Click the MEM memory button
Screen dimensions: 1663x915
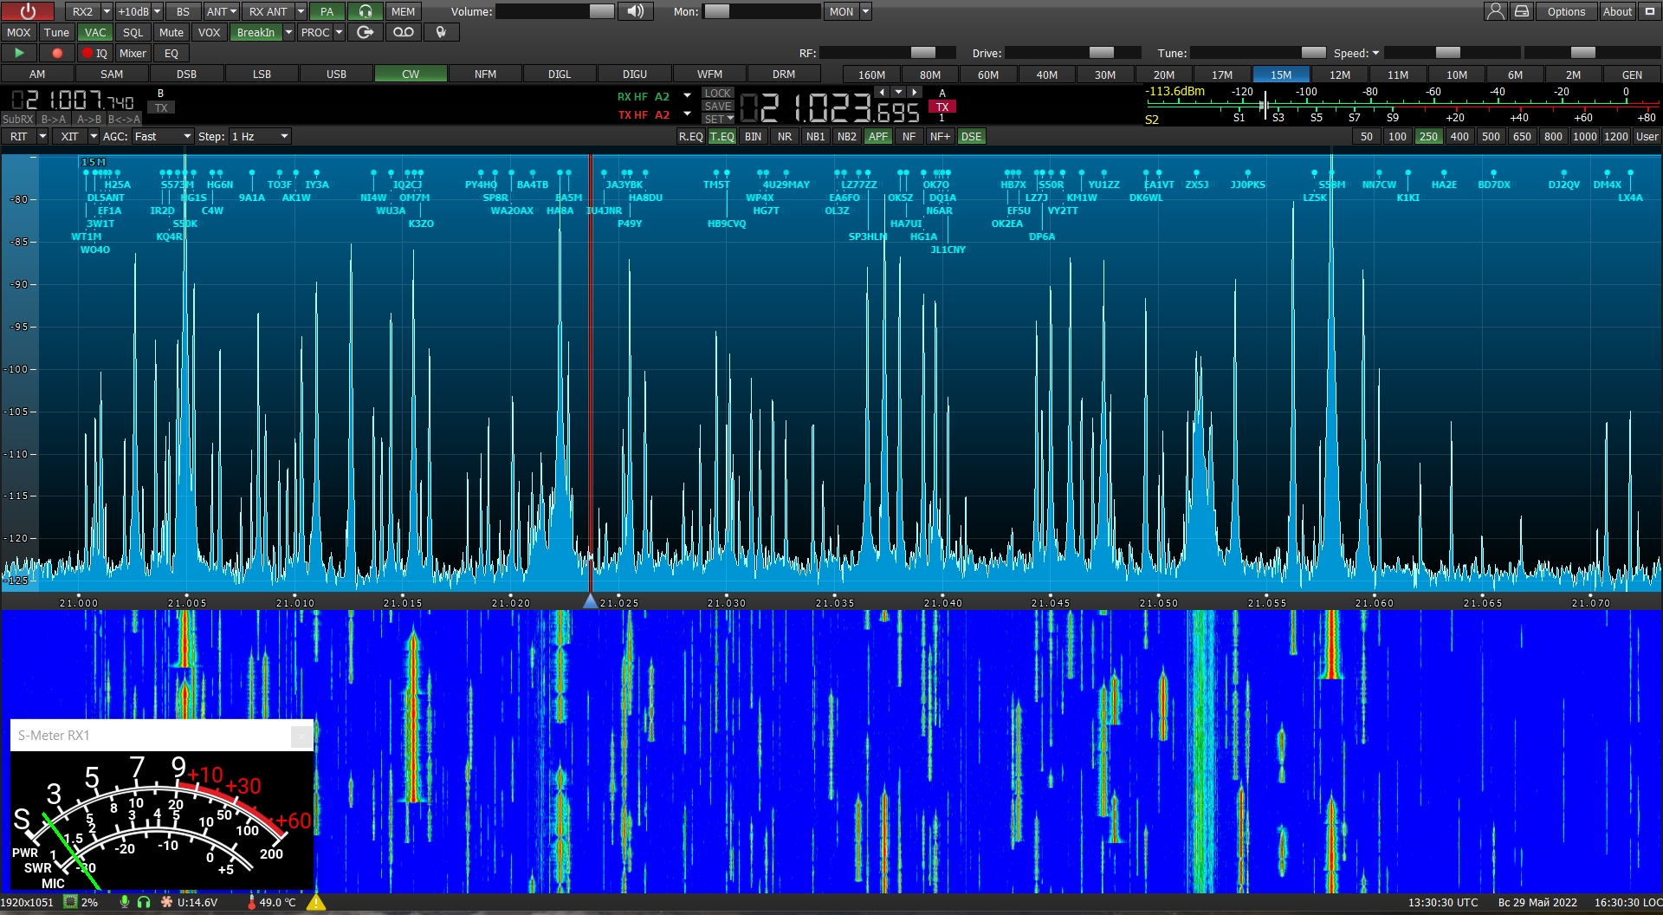click(403, 11)
